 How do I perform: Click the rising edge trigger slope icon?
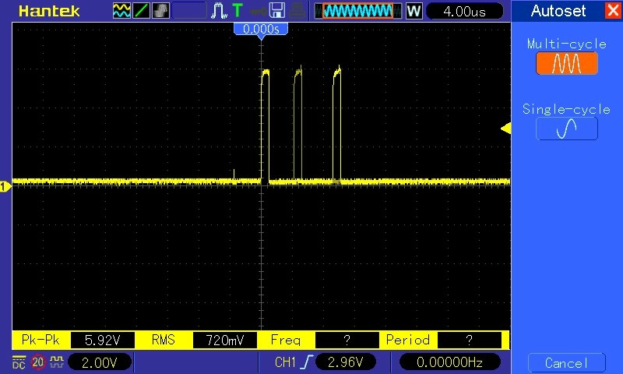[306, 362]
